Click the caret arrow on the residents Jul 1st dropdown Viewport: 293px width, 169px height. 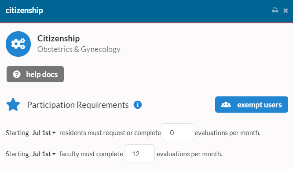click(54, 133)
